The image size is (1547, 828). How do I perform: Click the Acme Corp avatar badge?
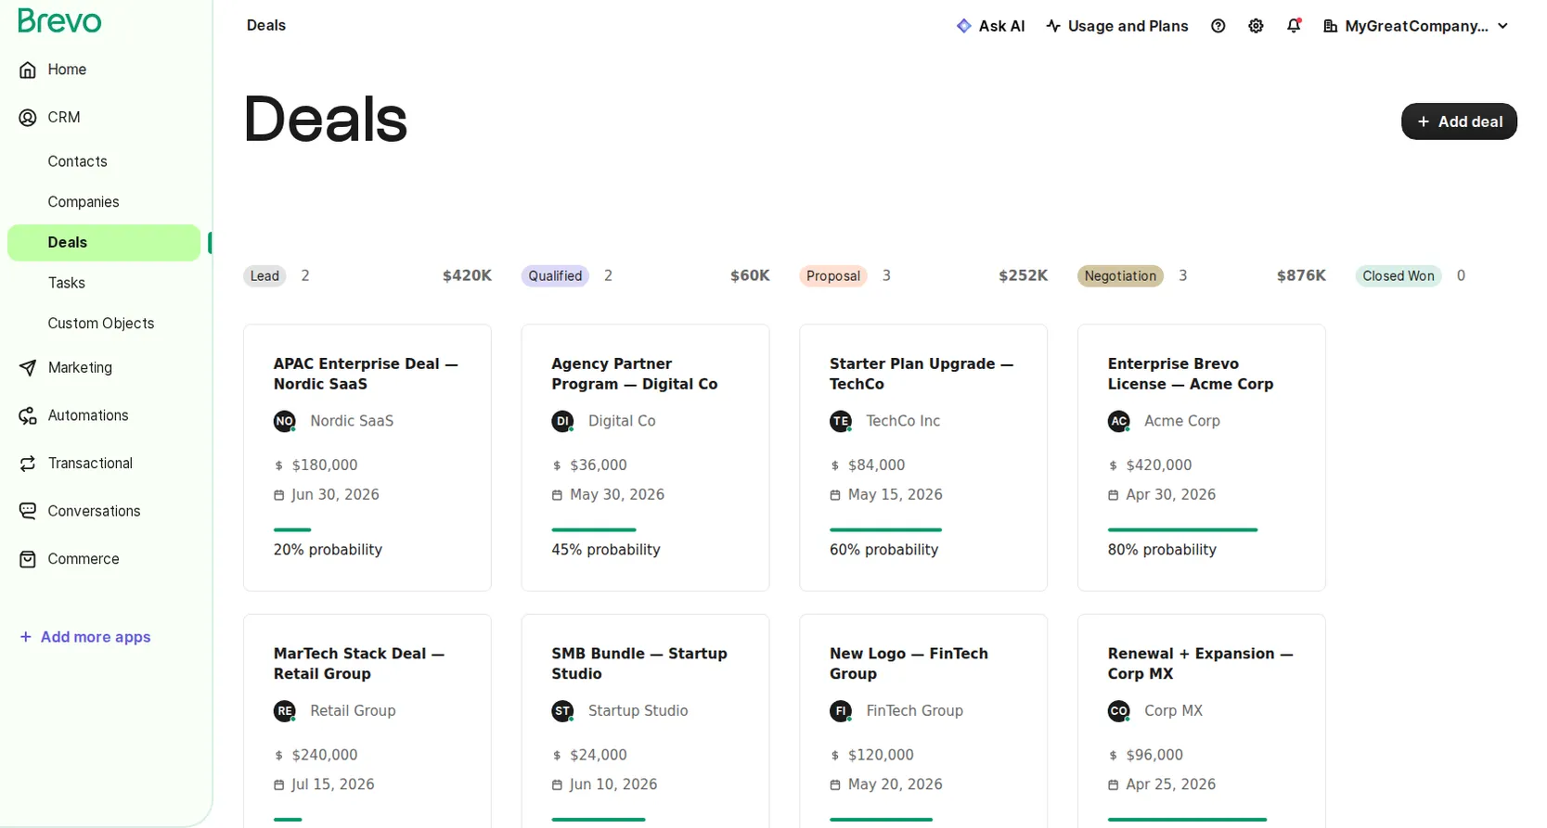click(x=1119, y=422)
